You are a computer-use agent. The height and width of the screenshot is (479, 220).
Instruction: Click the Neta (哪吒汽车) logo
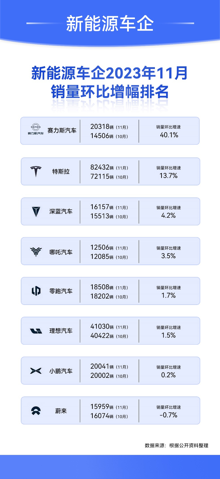pos(36,252)
